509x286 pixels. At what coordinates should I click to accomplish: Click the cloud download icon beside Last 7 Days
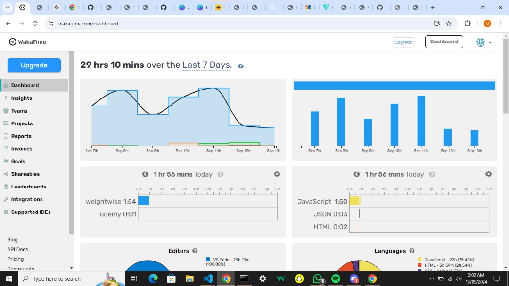click(240, 66)
